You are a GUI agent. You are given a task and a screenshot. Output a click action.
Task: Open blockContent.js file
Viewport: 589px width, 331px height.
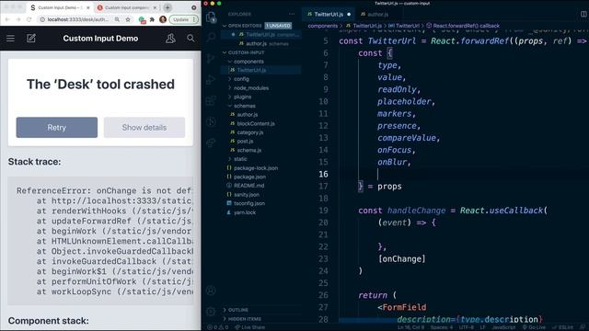pyautogui.click(x=256, y=123)
